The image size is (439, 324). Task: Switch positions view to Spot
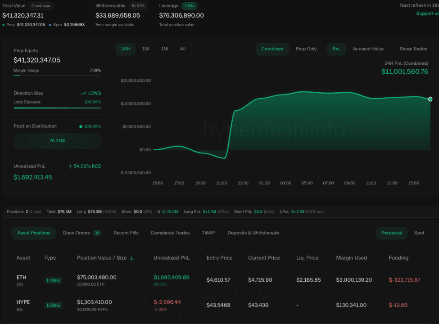pyautogui.click(x=419, y=233)
